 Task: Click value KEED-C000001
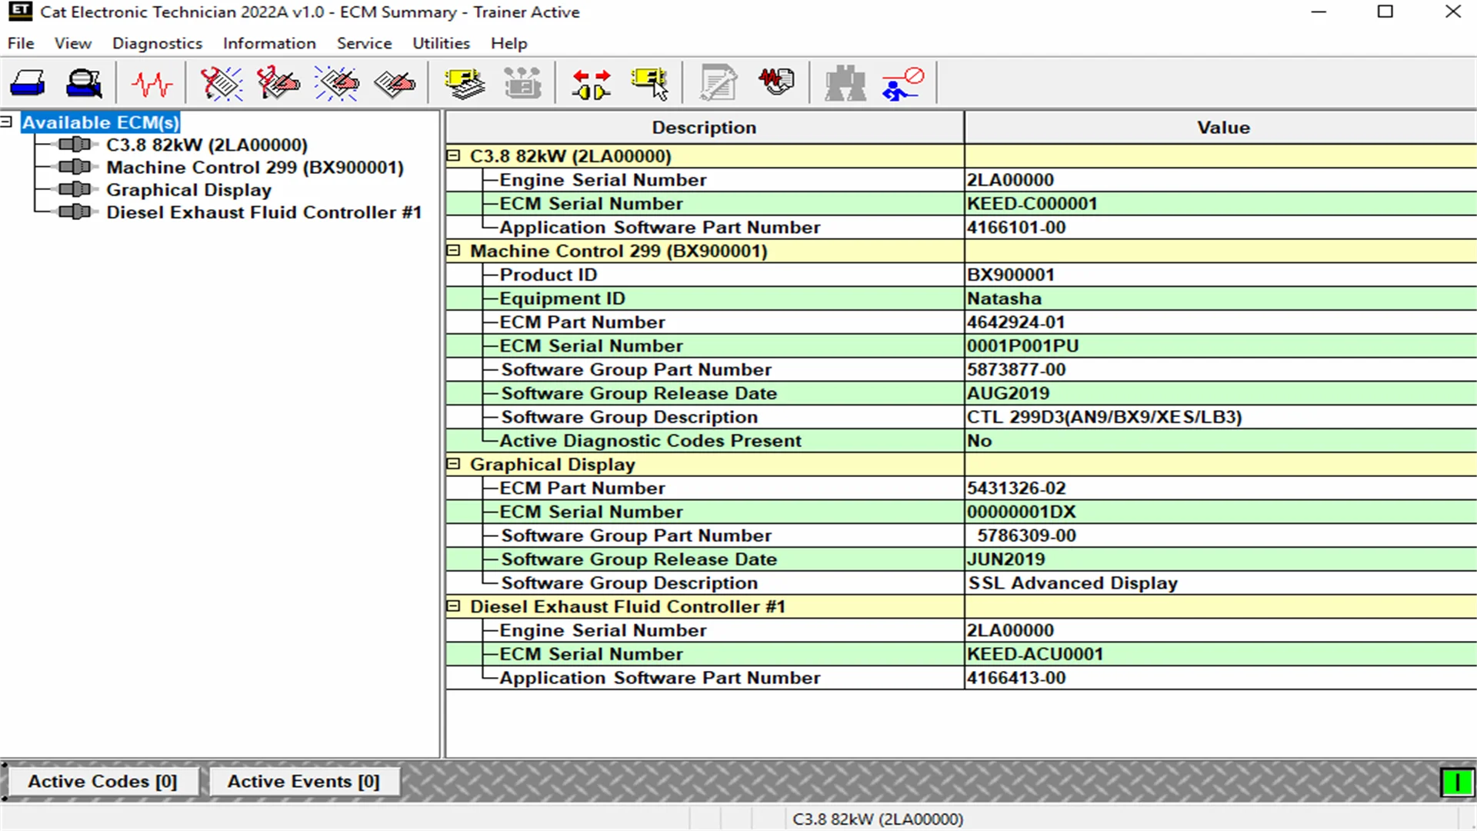[x=1032, y=204]
